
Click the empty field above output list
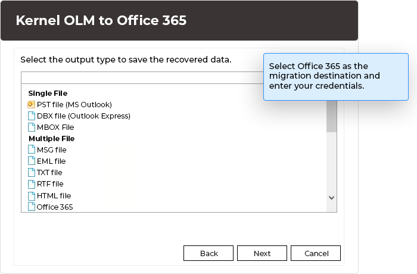tap(142, 77)
